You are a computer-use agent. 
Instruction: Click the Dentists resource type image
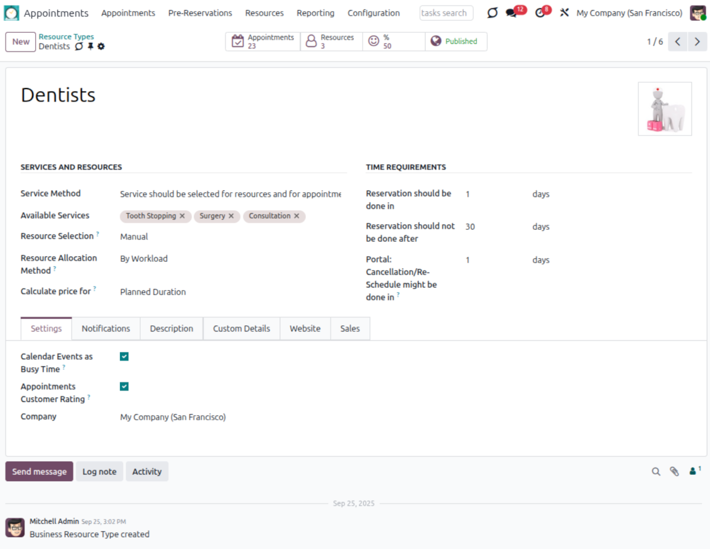pos(665,109)
